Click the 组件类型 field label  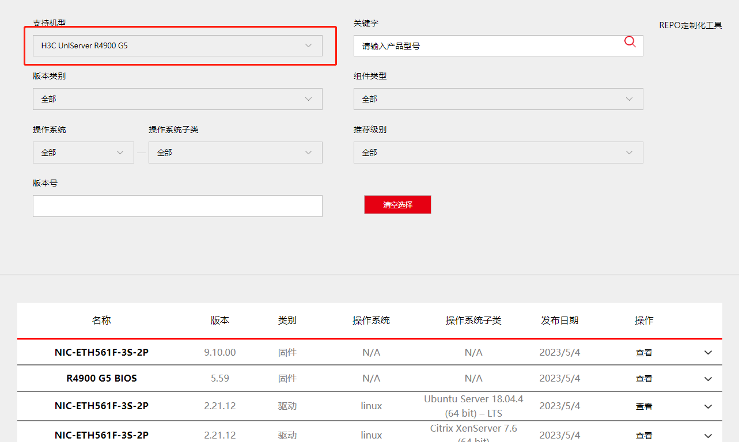click(x=370, y=76)
